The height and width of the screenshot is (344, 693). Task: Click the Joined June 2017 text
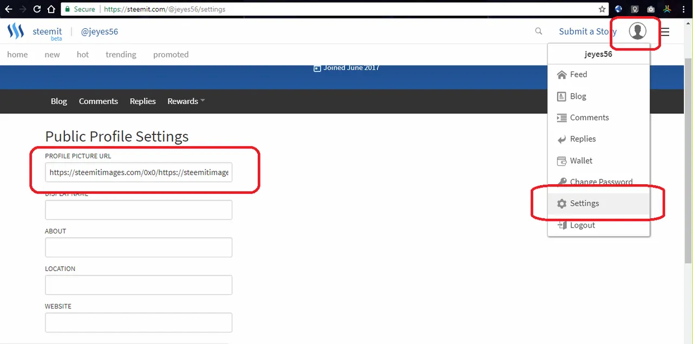point(351,68)
